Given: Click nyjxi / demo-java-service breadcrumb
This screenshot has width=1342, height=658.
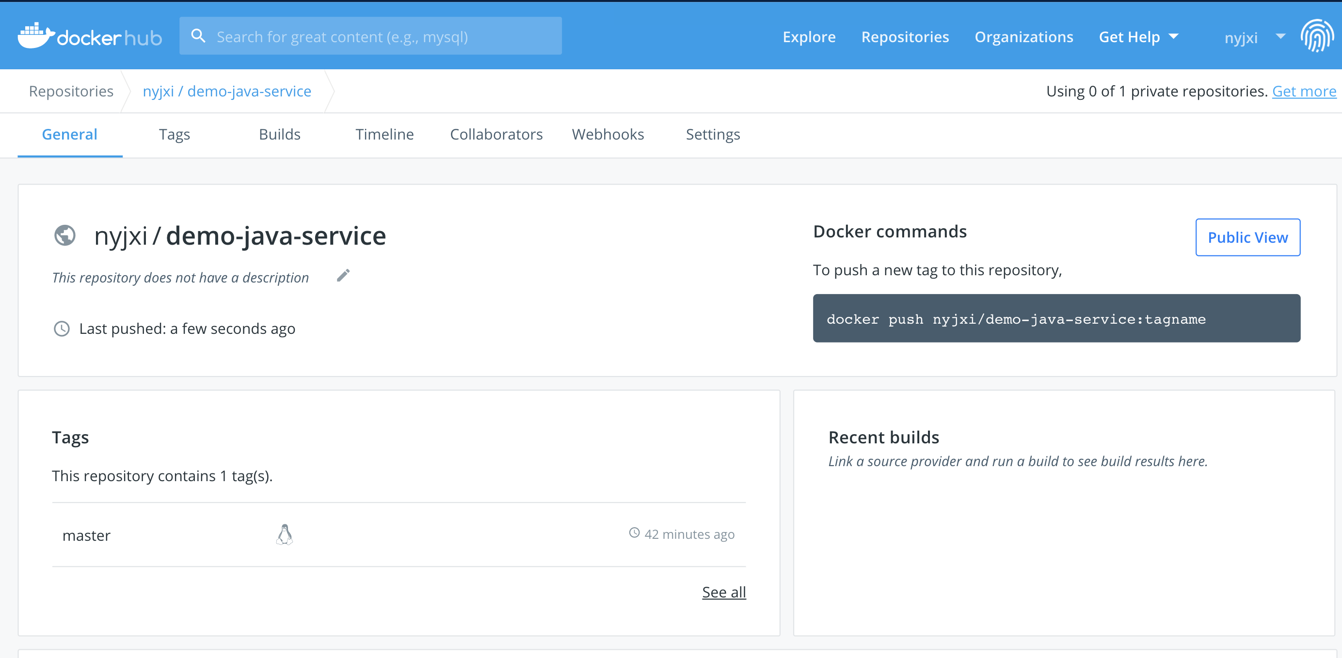Looking at the screenshot, I should (x=226, y=91).
